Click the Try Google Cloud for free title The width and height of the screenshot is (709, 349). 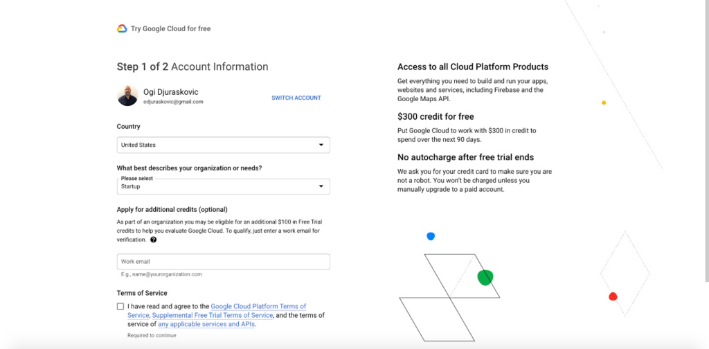pos(170,28)
